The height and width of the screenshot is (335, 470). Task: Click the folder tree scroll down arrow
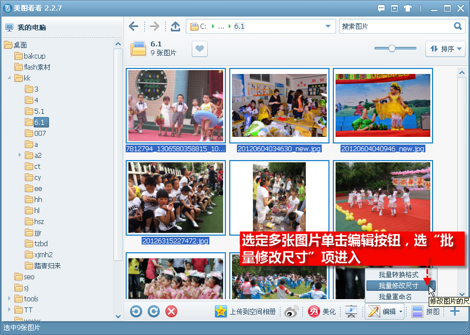click(x=118, y=316)
